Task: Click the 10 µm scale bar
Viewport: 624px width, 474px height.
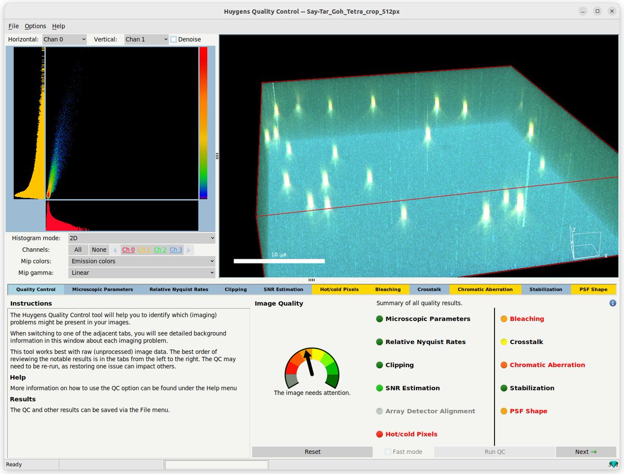Action: point(279,261)
